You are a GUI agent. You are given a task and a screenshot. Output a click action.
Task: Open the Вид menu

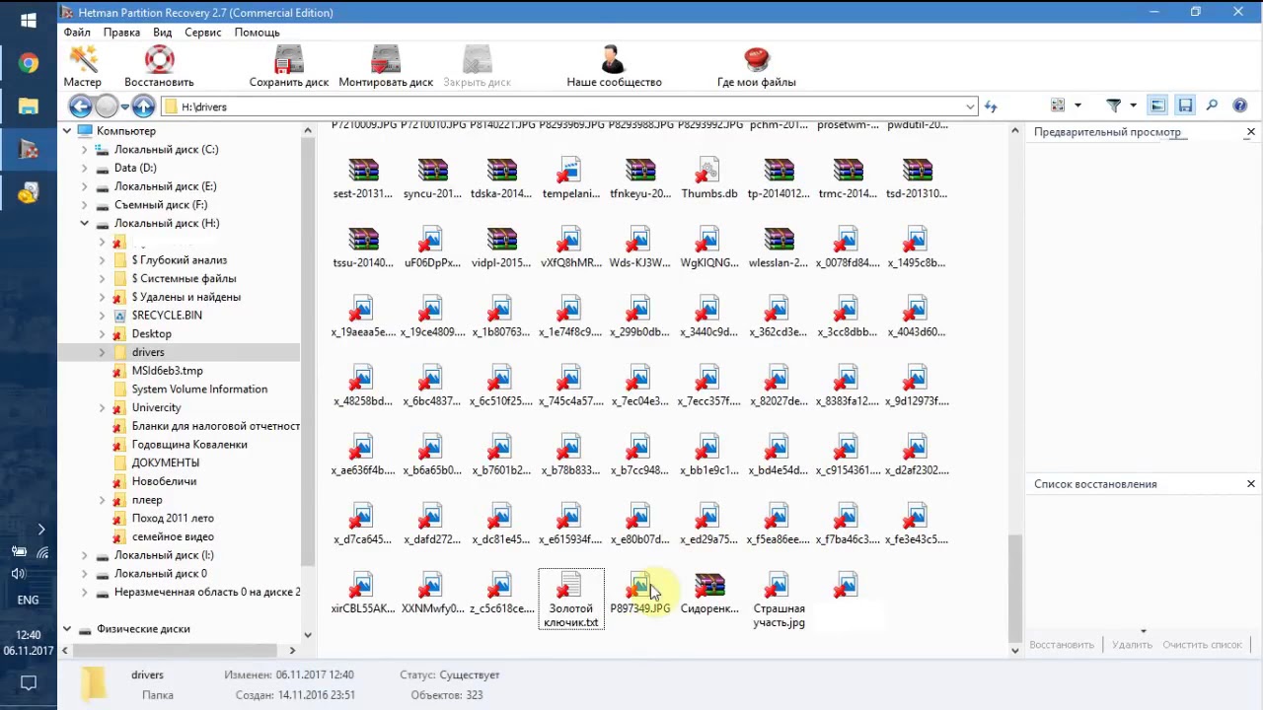point(162,33)
